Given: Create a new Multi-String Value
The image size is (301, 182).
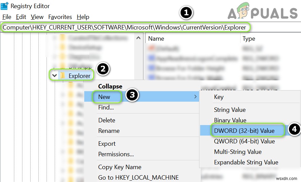Looking at the screenshot, I should [238, 152].
